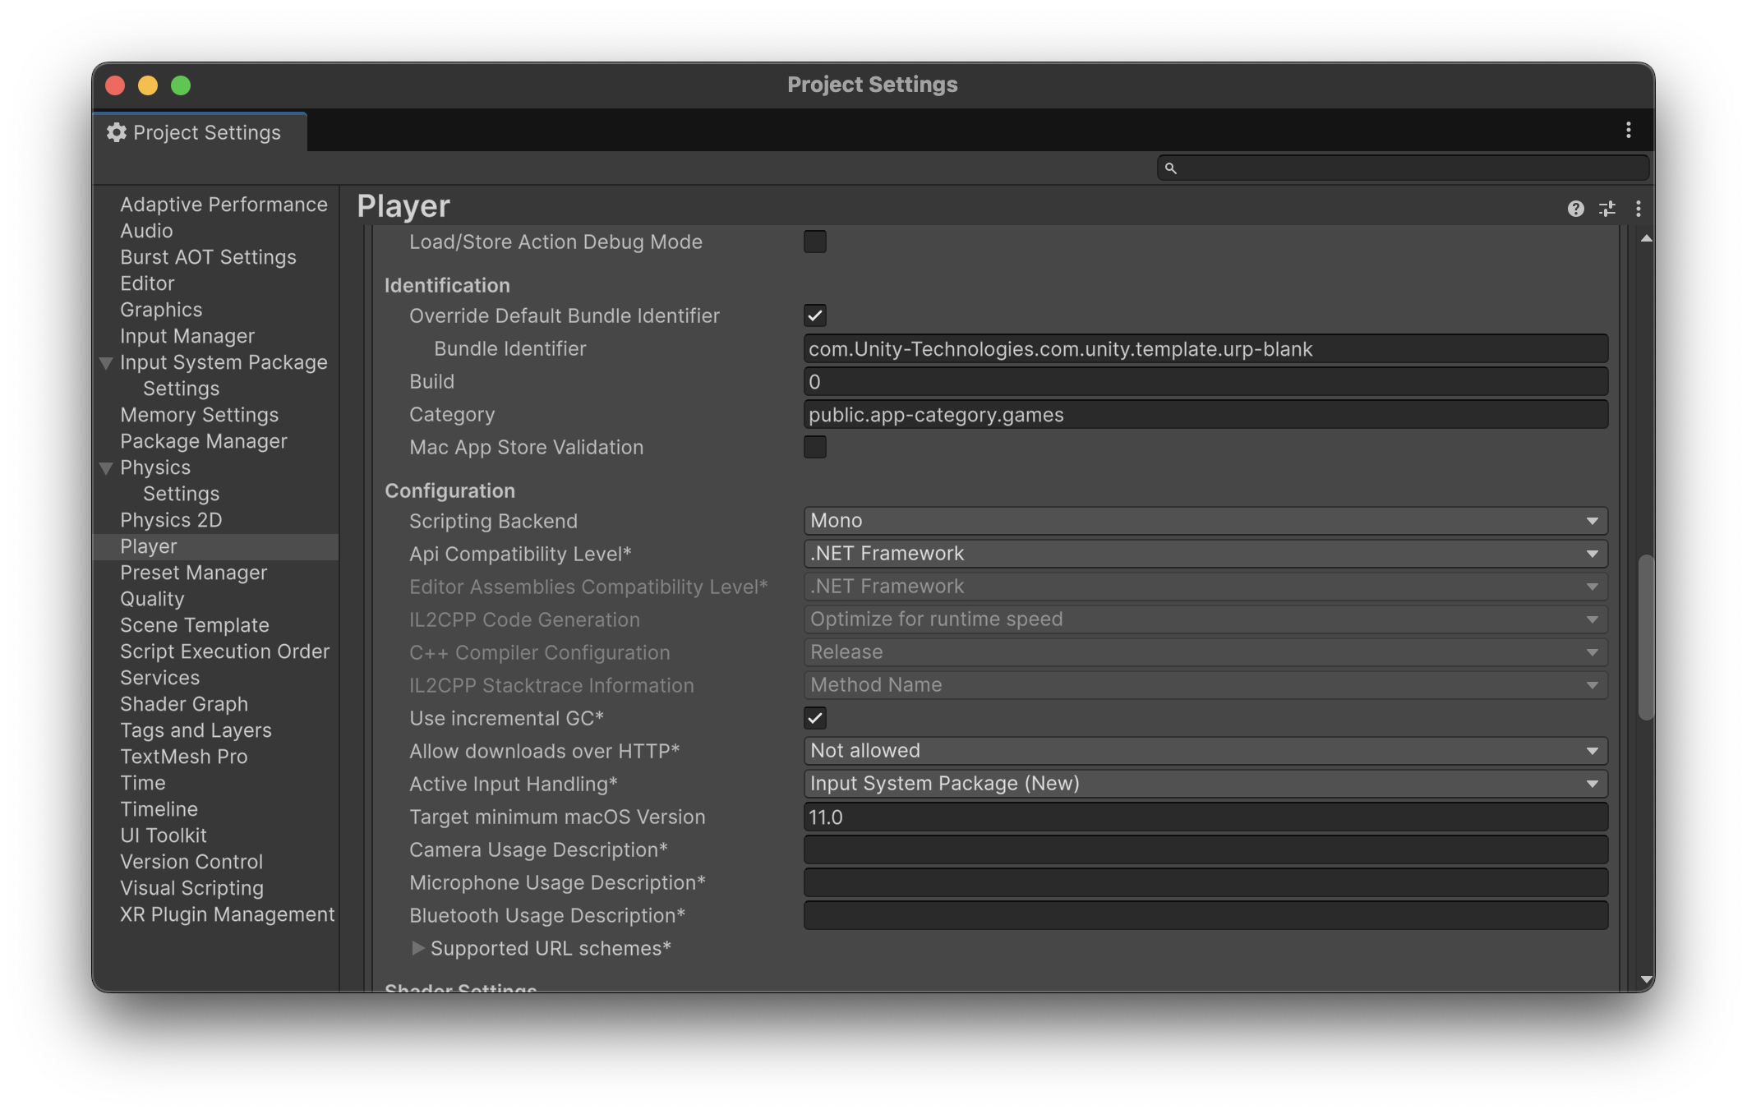Collapse the Physics tree item
The height and width of the screenshot is (1114, 1747).
[x=106, y=468]
